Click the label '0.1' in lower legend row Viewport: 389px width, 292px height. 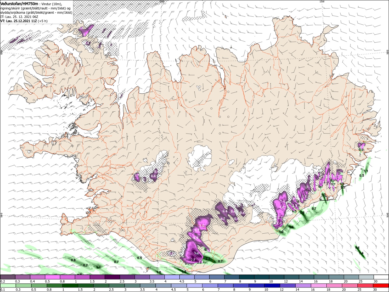click(x=2, y=290)
